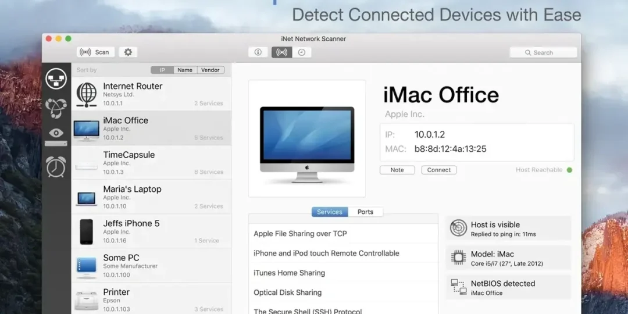The width and height of the screenshot is (628, 314).
Task: Select the Epson Printer device icon
Action: 87,301
